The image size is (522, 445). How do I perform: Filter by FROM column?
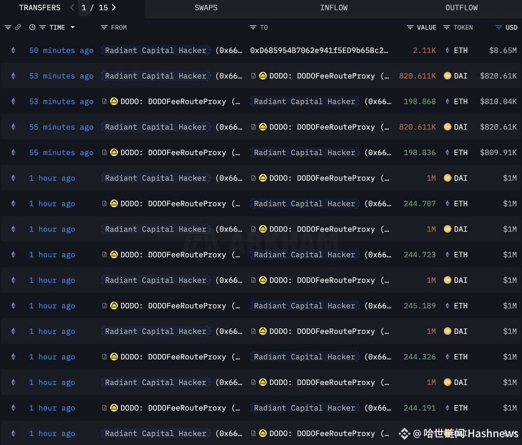tap(104, 27)
